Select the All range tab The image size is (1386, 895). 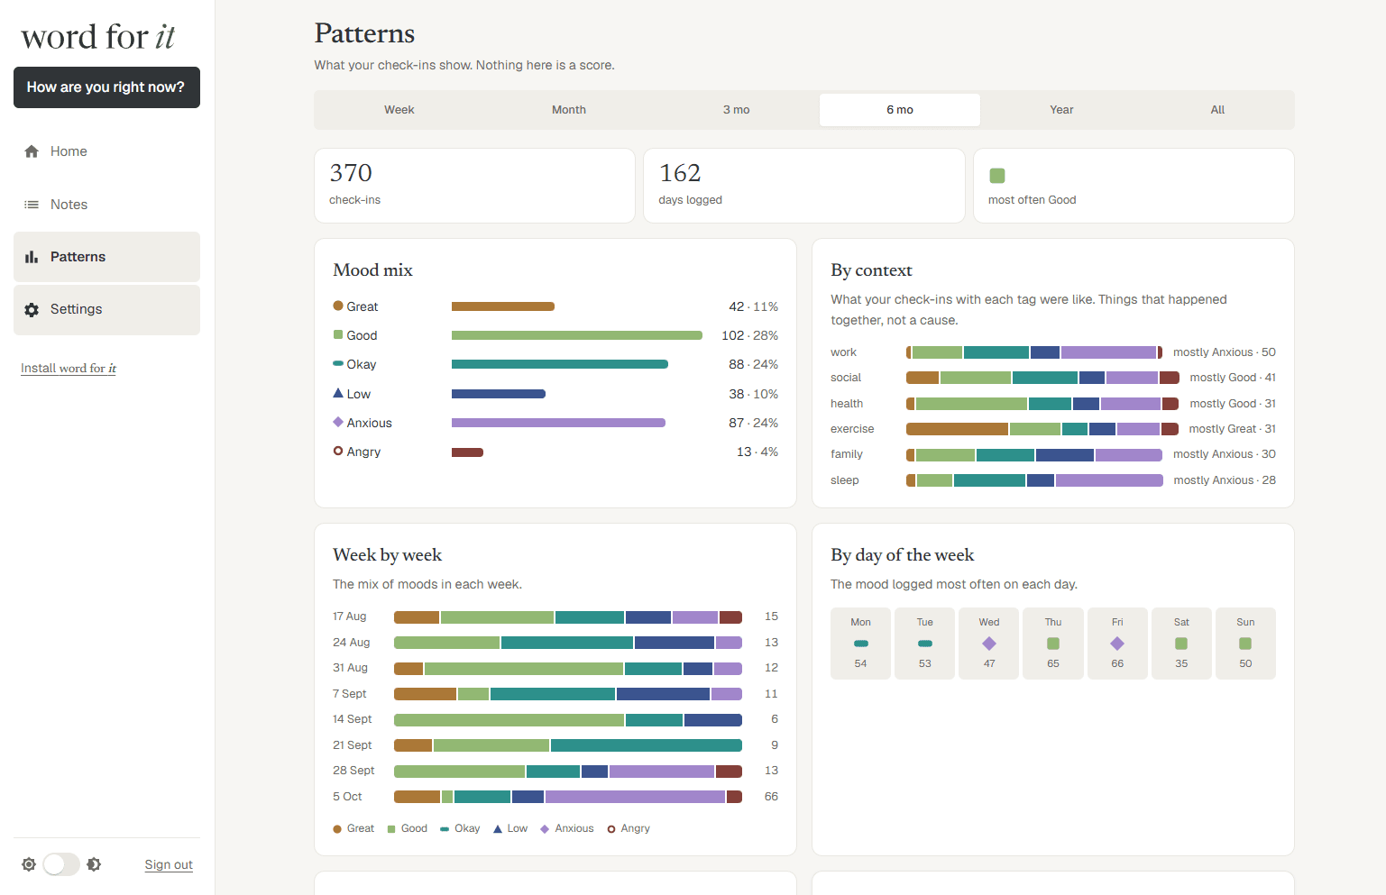pyautogui.click(x=1217, y=110)
